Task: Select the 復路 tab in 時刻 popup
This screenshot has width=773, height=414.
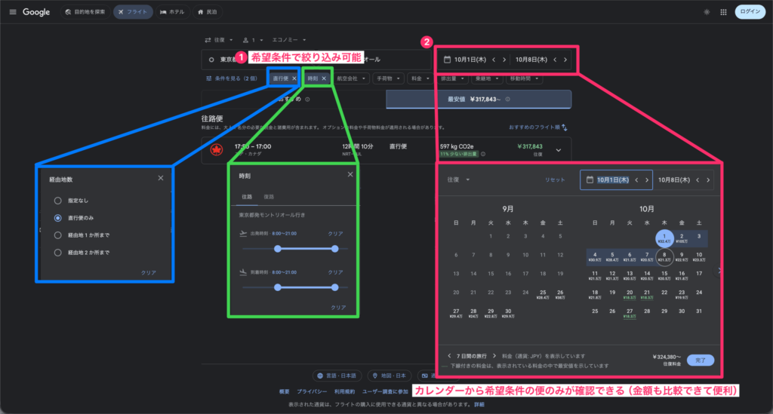Action: tap(269, 197)
